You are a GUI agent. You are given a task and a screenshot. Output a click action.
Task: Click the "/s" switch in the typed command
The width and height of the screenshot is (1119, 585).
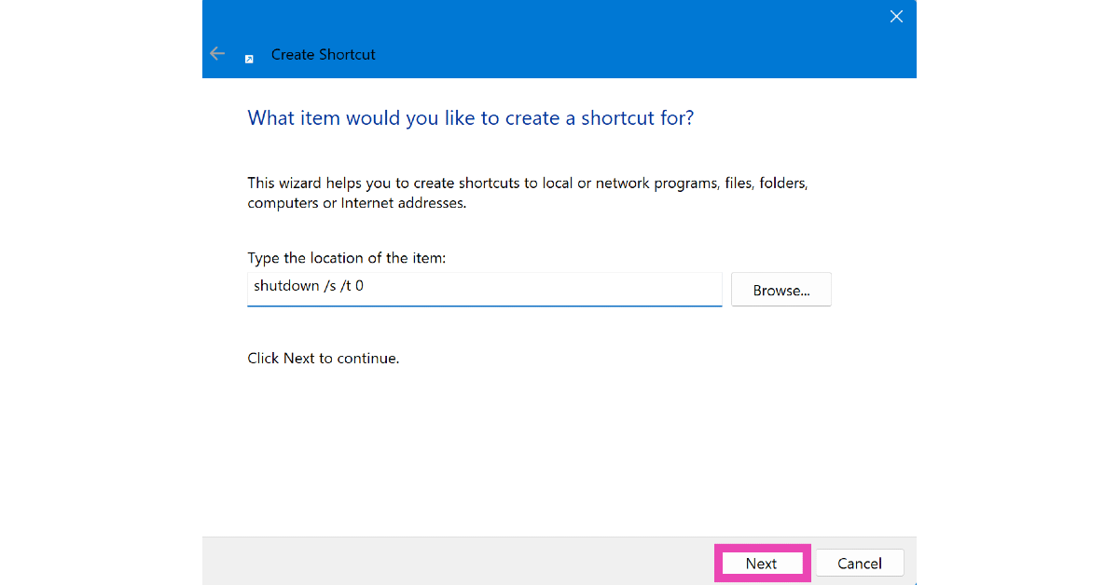click(x=329, y=286)
